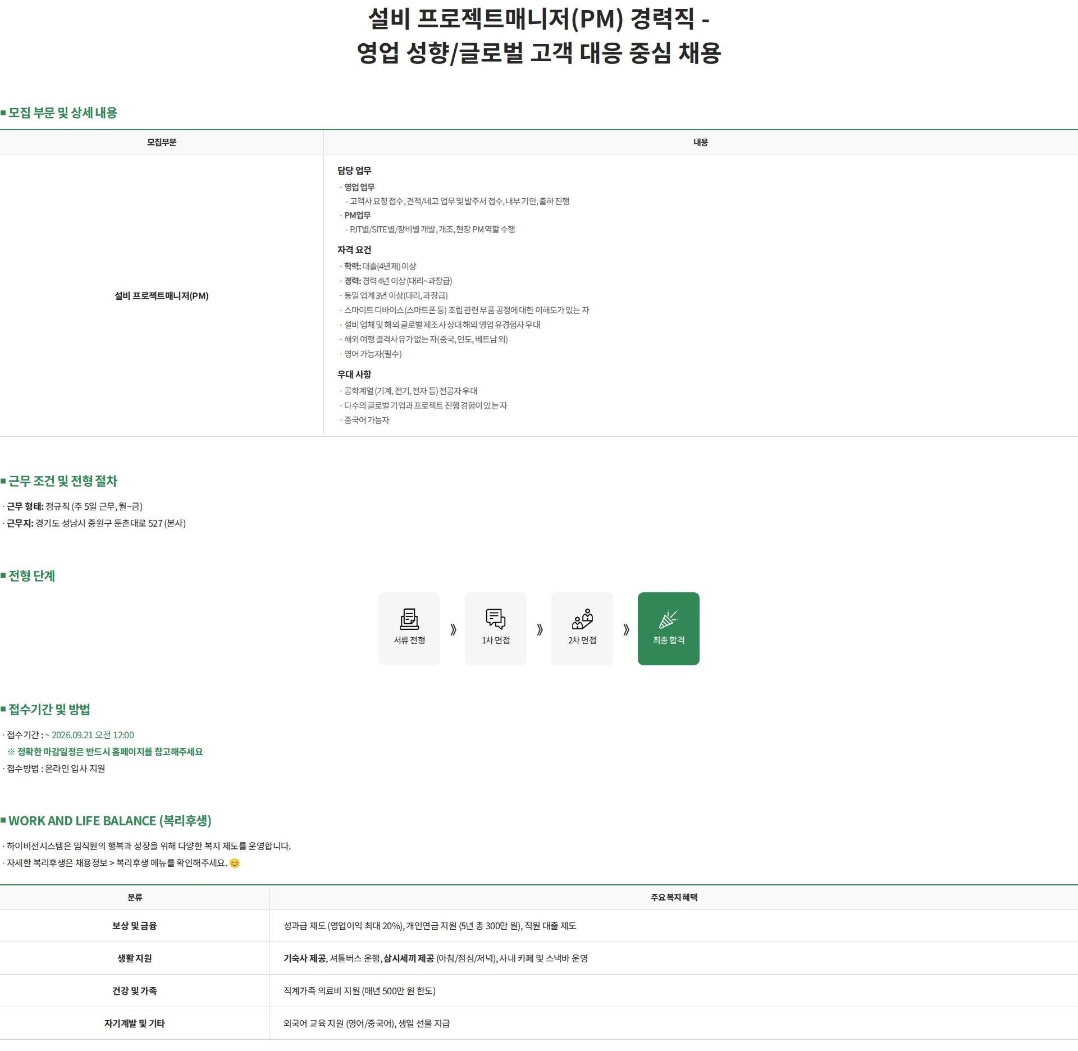Click the double chevron after 1차 면접
Image resolution: width=1078 pixels, height=1051 pixels.
(540, 630)
